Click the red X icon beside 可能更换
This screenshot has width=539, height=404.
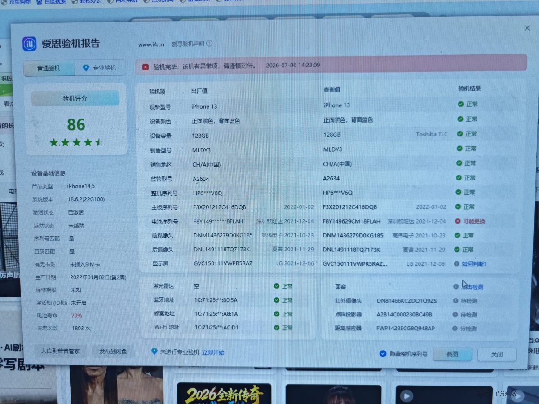(457, 221)
